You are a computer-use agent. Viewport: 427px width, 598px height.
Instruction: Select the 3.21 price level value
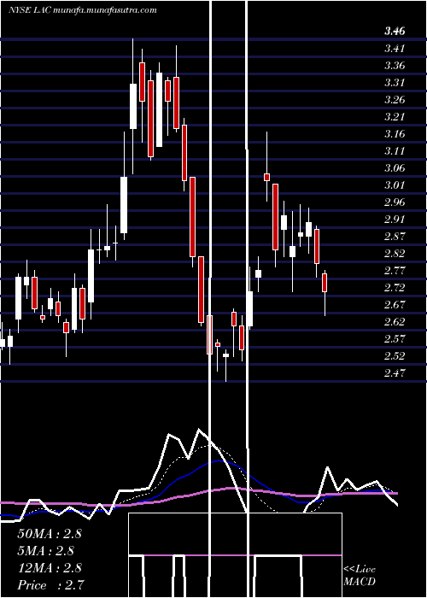click(x=395, y=117)
